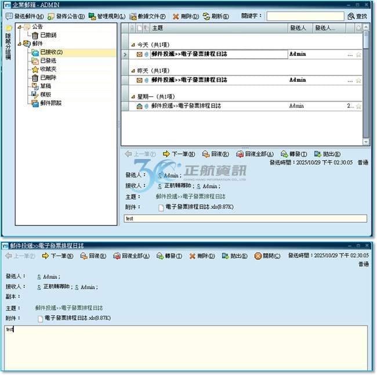Open Manage Rules (管理規則) toolbar button
This screenshot has width=377, height=375.
[107, 16]
